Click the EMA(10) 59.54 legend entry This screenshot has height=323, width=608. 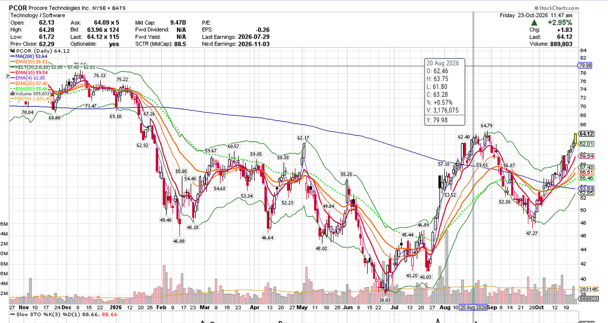click(29, 73)
